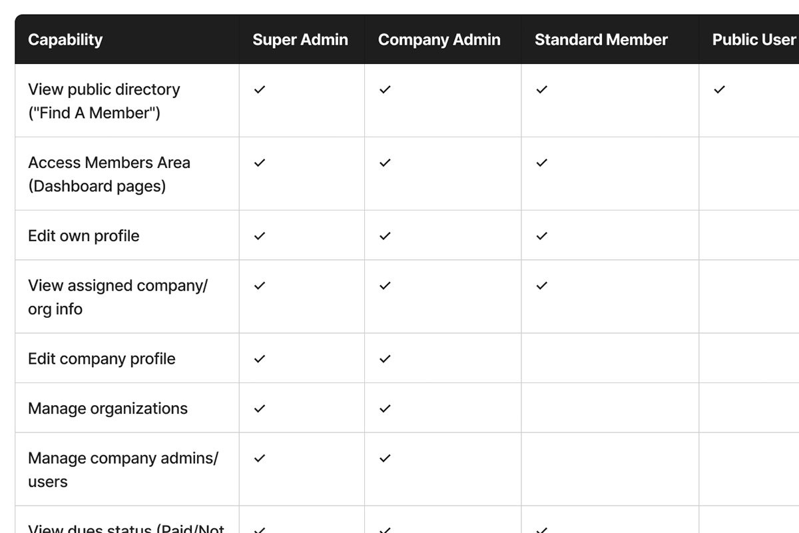This screenshot has height=533, width=799.
Task: Select the Capability column header
Action: point(65,39)
